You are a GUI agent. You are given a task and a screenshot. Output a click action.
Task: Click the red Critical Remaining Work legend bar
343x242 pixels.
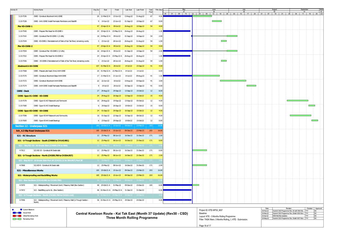pyautogui.click(x=16, y=216)
